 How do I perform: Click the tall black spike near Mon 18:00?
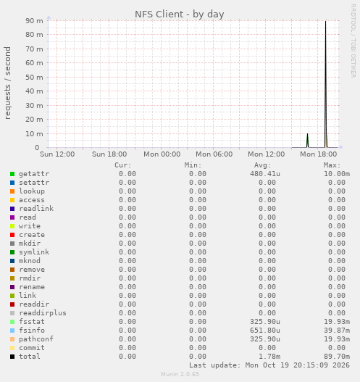(x=326, y=84)
